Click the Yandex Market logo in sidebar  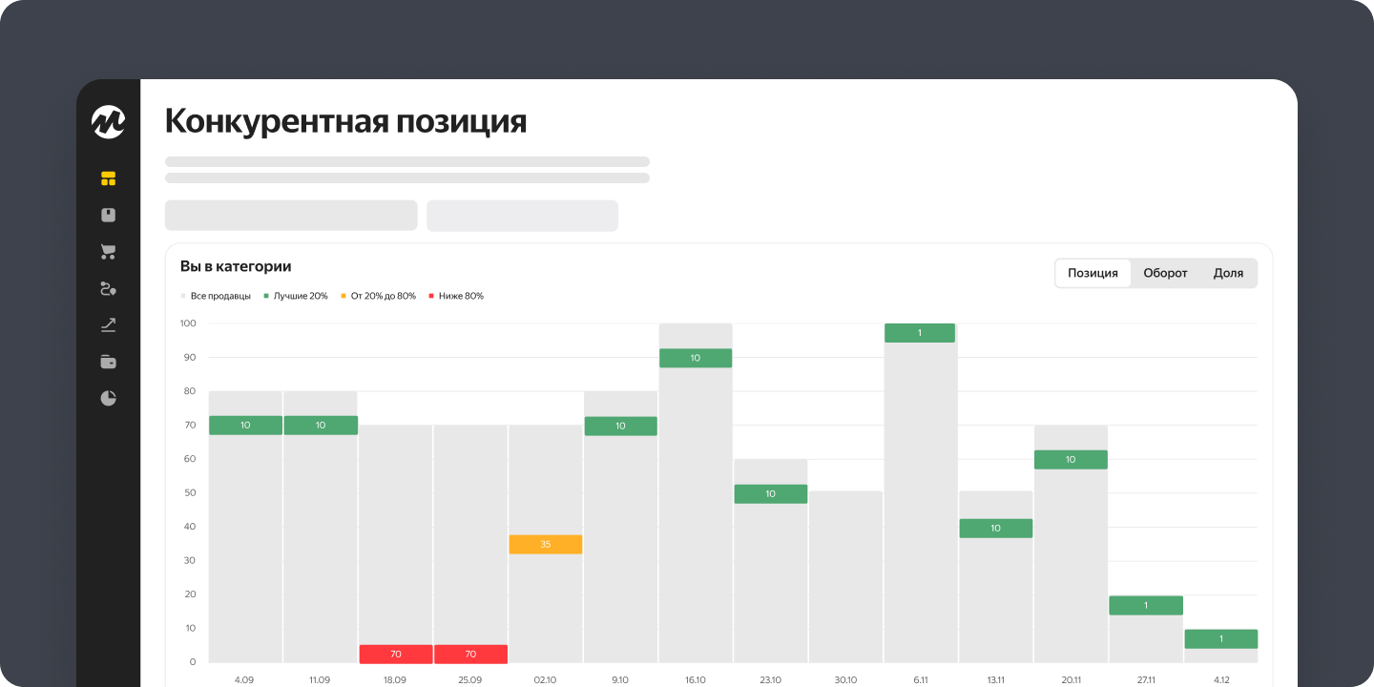click(108, 122)
